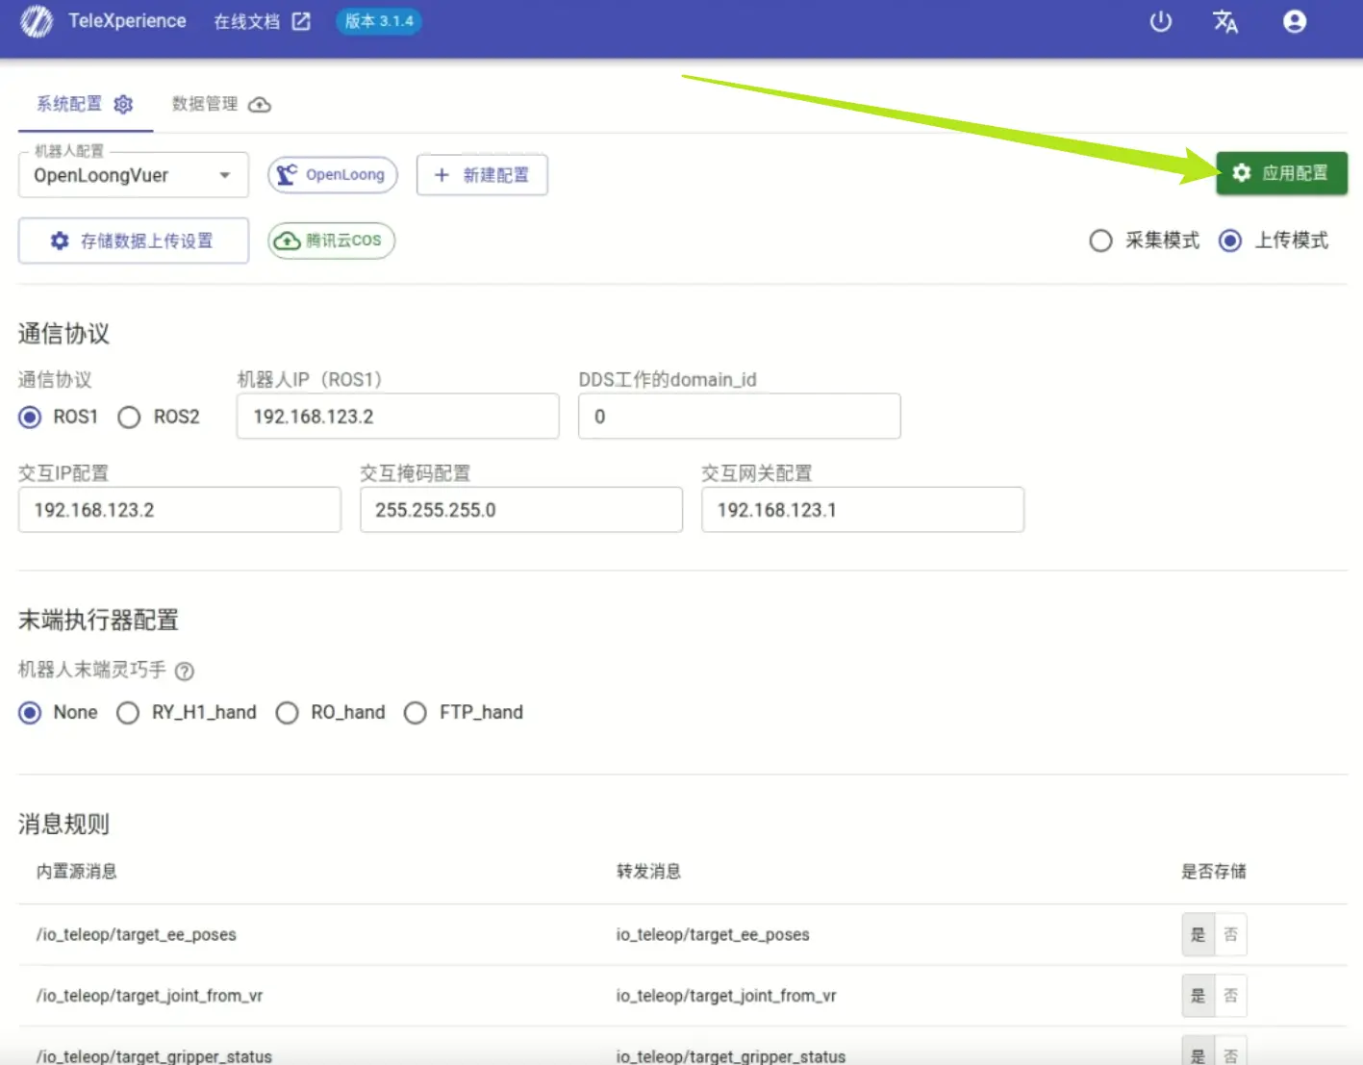Screen dimensions: 1363x1065
Task: Switch to the 数据管理 tab
Action: 221,104
